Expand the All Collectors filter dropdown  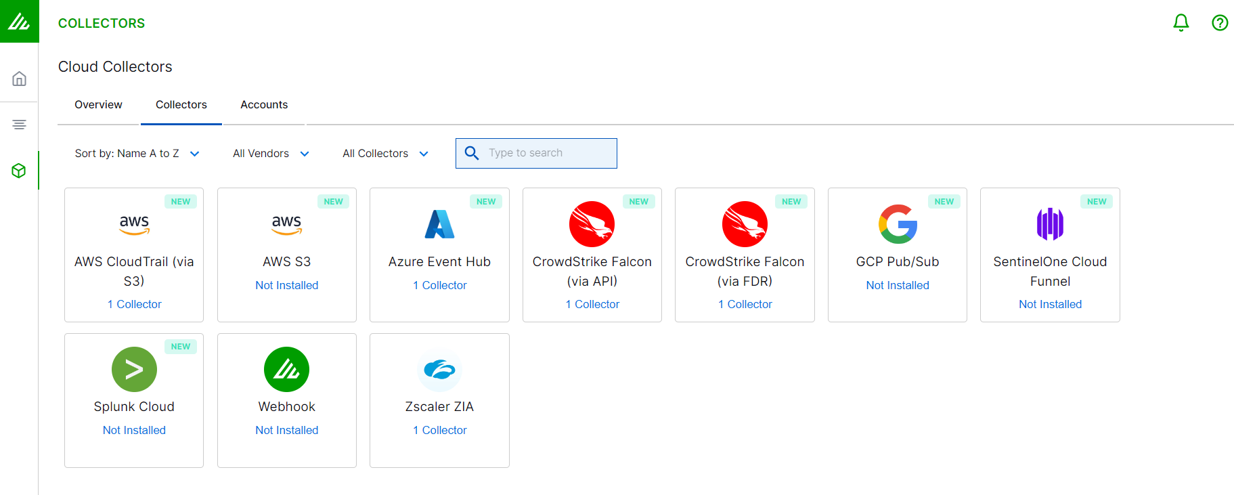(385, 154)
